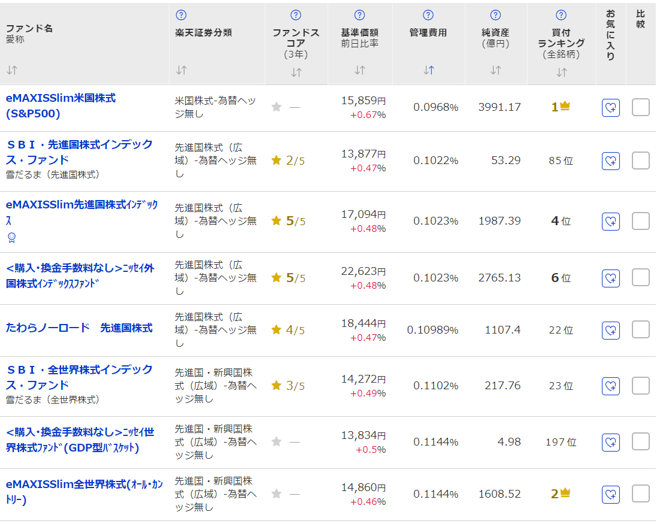660x524 pixels.
Task: Sort by ファンドスコア(3年) using sort arrows
Action: tap(296, 73)
